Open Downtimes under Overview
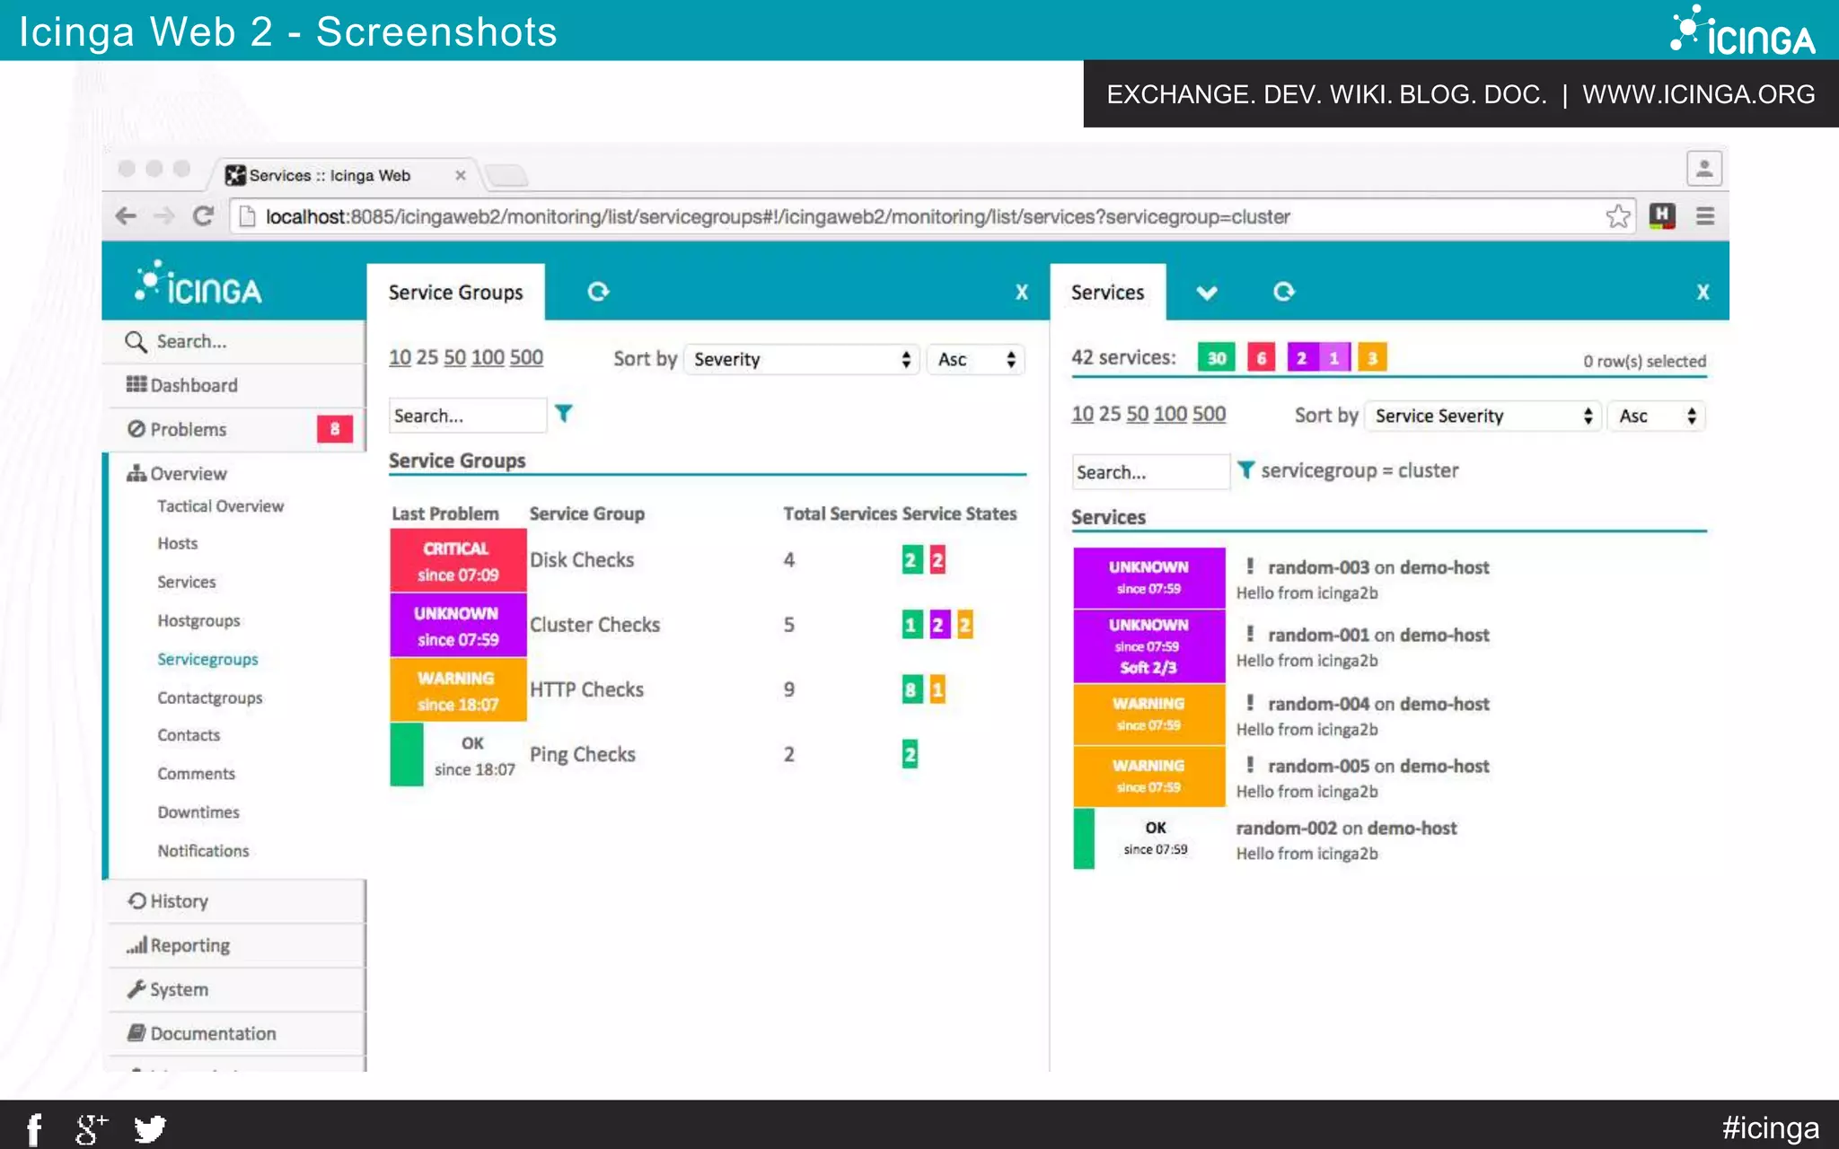The width and height of the screenshot is (1839, 1149). tap(198, 812)
